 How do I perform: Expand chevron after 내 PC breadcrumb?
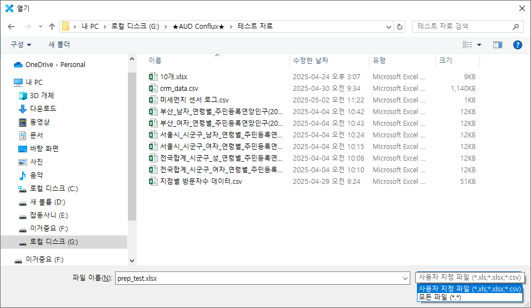point(105,27)
